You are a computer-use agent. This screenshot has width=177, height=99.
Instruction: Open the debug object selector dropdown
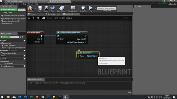(x=107, y=8)
